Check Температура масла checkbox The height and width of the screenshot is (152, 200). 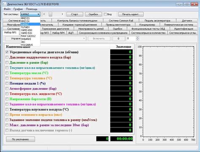pos(7,73)
